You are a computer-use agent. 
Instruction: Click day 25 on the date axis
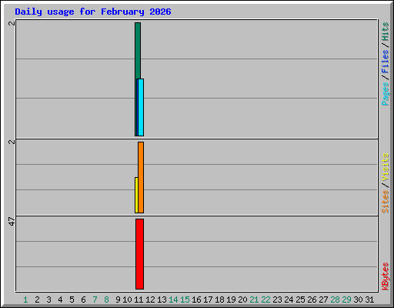[300, 300]
